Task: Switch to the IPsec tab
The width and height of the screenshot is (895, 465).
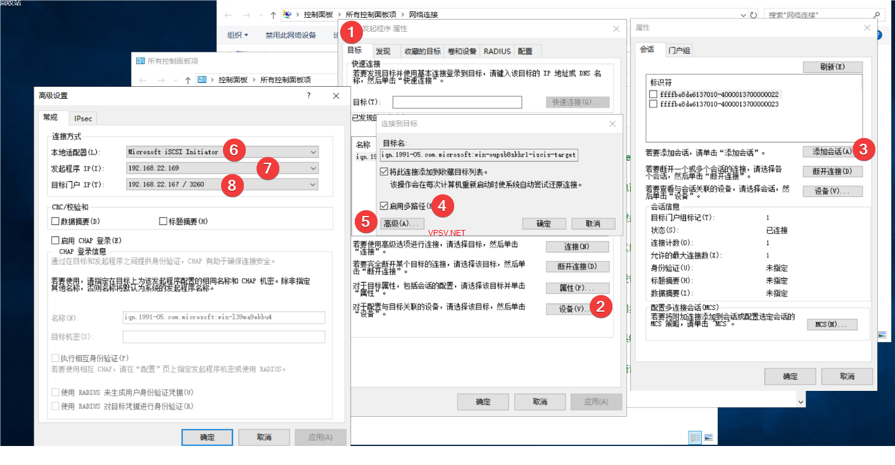Action: coord(83,118)
